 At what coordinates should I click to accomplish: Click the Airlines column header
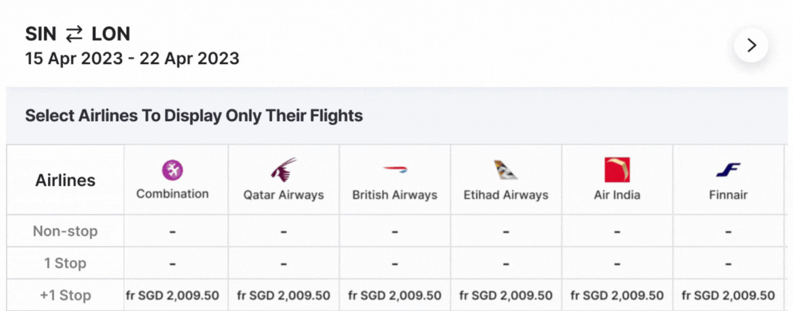pyautogui.click(x=65, y=180)
